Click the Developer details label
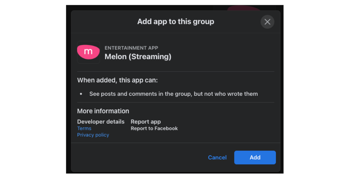The image size is (357, 176). tap(101, 122)
